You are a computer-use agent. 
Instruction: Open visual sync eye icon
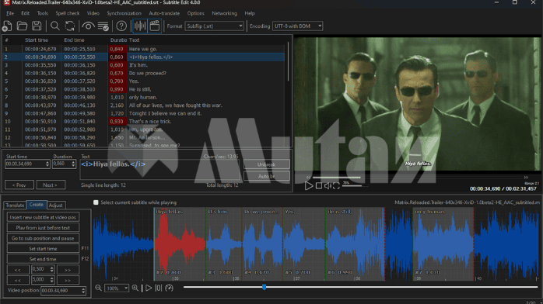point(88,26)
